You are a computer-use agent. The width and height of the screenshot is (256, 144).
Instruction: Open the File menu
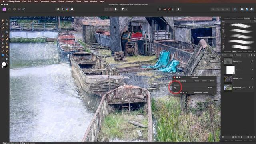click(24, 2)
